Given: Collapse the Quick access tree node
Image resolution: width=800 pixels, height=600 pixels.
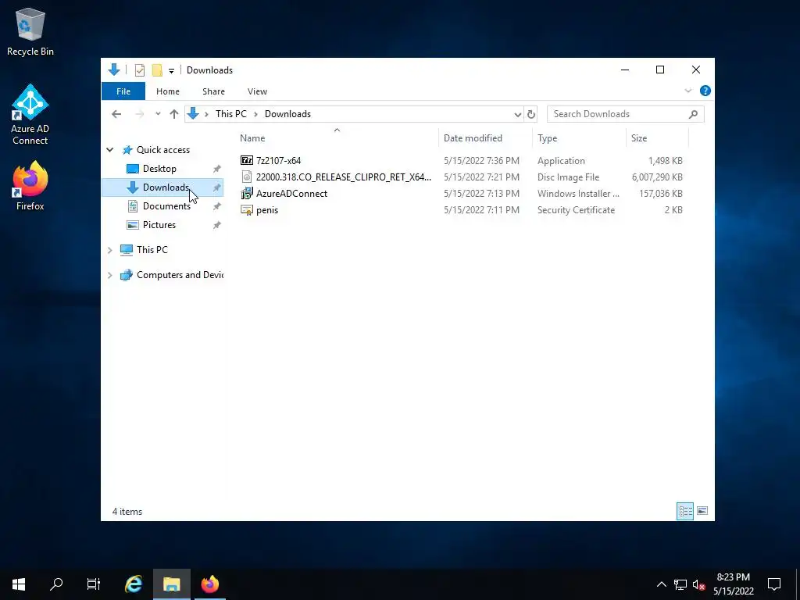Looking at the screenshot, I should [109, 150].
